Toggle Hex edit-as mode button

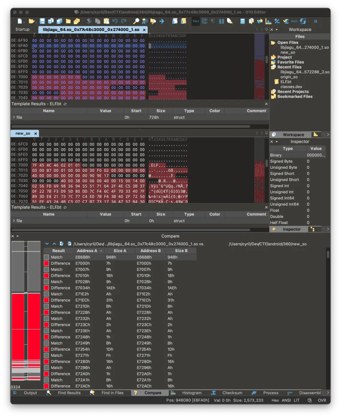pyautogui.click(x=196, y=21)
